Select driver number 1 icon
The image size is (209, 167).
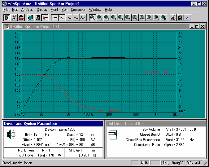pyautogui.click(x=99, y=17)
